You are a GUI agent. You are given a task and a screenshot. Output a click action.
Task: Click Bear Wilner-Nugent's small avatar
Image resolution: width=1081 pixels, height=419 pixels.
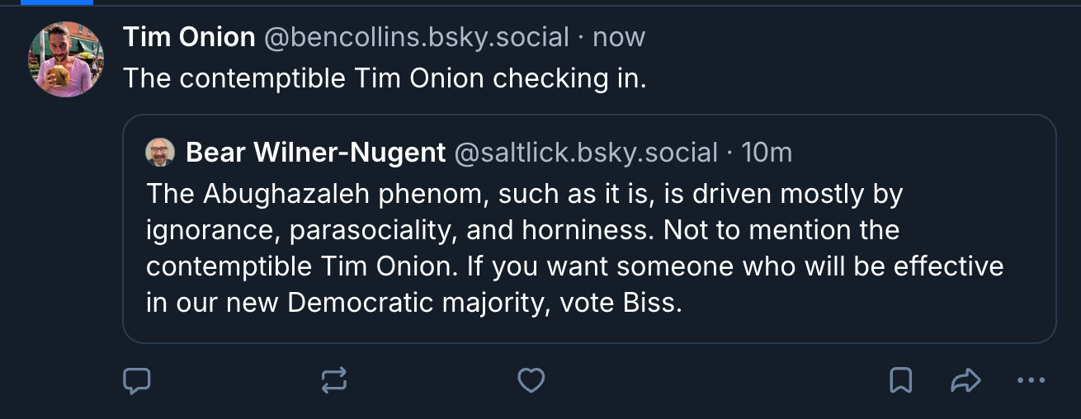[160, 153]
